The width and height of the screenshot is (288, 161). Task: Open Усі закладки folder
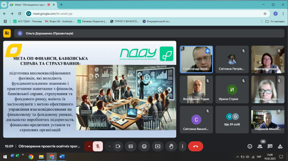click(x=275, y=21)
